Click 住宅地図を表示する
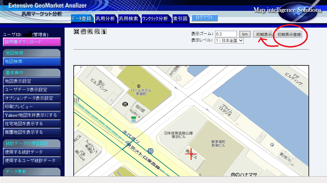The image size is (327, 183). pyautogui.click(x=32, y=124)
